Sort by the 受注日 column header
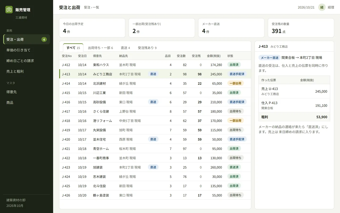The width and height of the screenshot is (340, 213). click(x=82, y=56)
